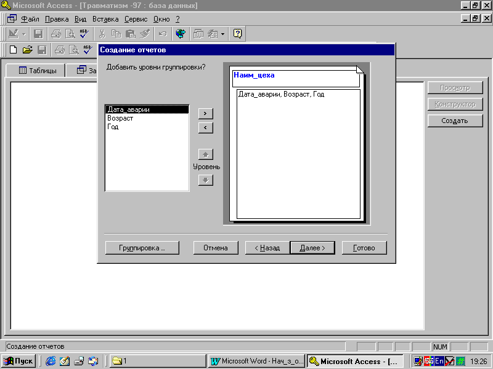Viewport: 493px width, 369px height.
Task: Open the Правка menu
Action: coord(57,19)
